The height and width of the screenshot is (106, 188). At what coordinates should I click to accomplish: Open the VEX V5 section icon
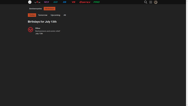pos(74,2)
